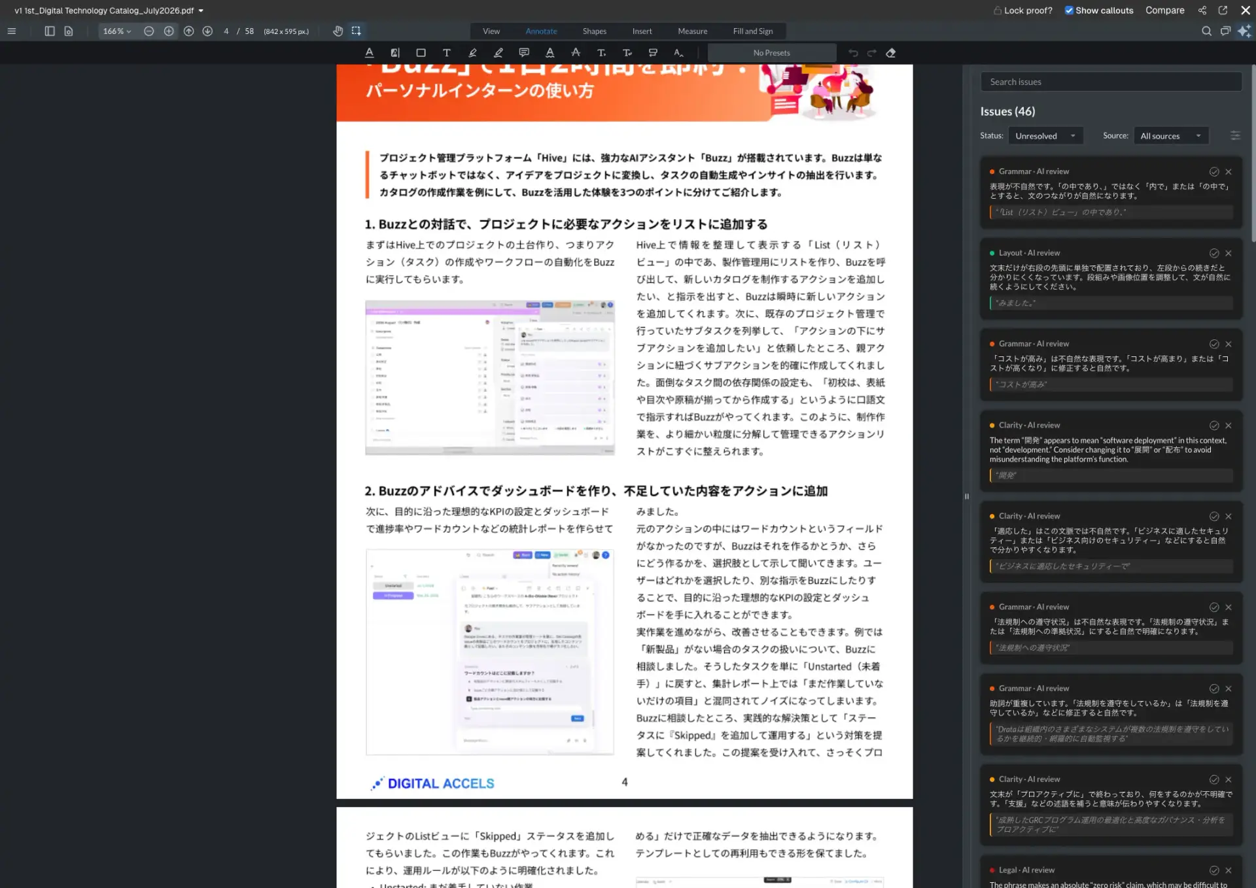The image size is (1256, 888).
Task: Click the zoom out minus icon
Action: (x=149, y=31)
